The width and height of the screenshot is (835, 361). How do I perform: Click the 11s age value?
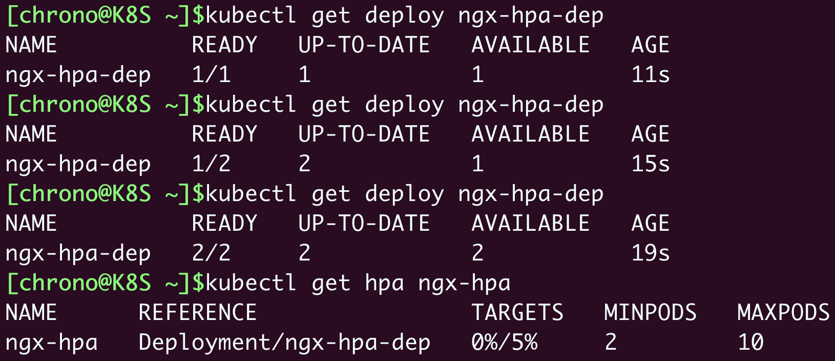650,75
